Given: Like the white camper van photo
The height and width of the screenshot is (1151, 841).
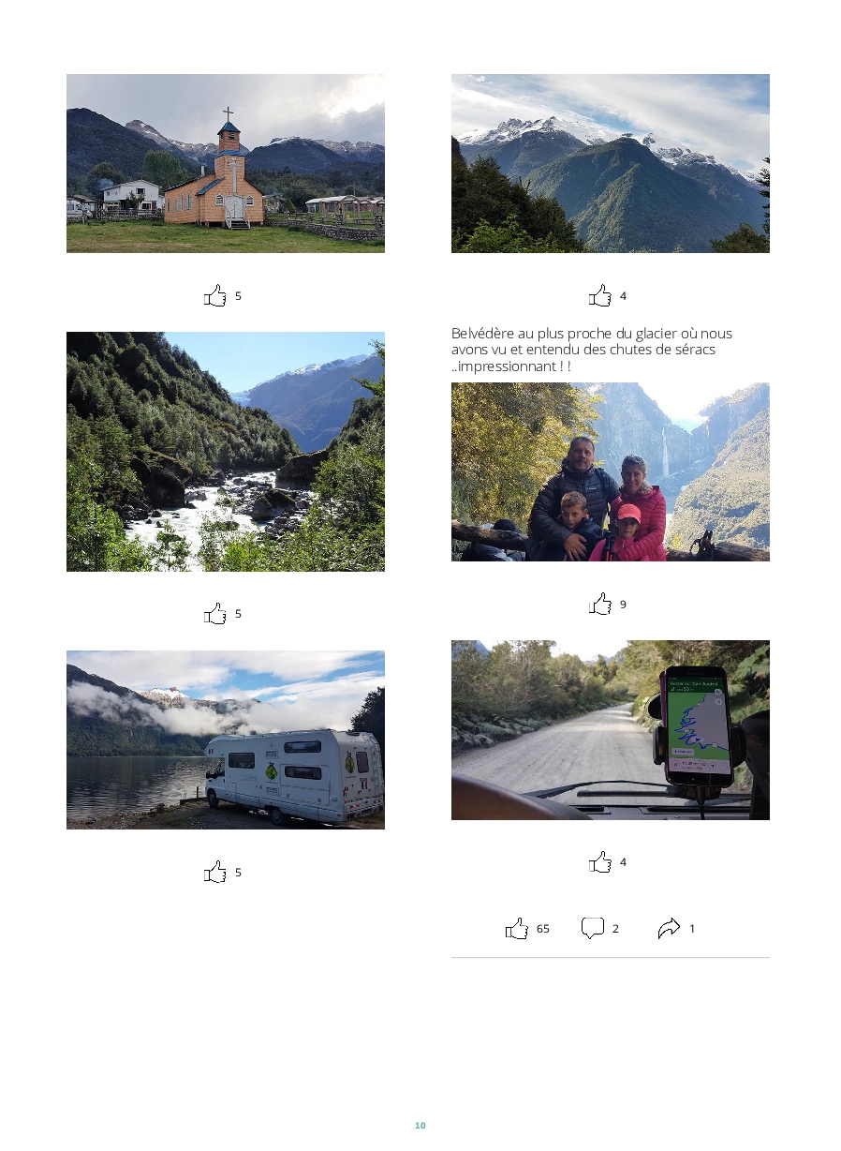Looking at the screenshot, I should point(215,873).
